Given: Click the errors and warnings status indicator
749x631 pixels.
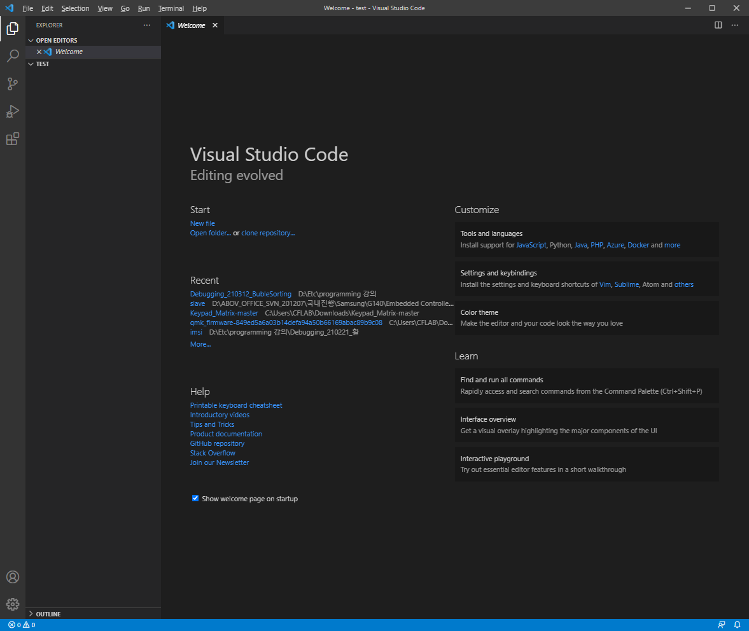Looking at the screenshot, I should (x=22, y=625).
